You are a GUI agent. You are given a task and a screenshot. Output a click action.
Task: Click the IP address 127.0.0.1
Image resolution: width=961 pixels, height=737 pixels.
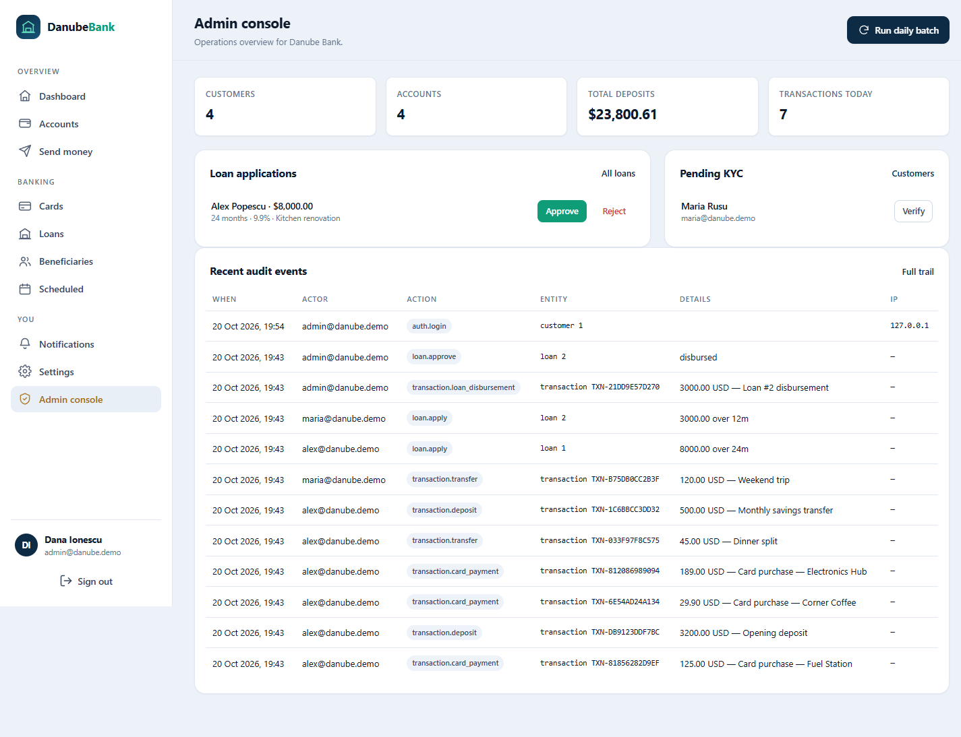coord(909,325)
